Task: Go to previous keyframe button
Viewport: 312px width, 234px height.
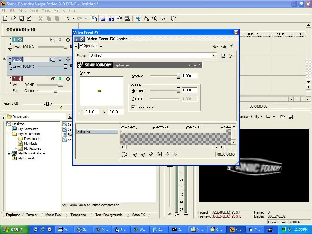Action: coord(143,154)
